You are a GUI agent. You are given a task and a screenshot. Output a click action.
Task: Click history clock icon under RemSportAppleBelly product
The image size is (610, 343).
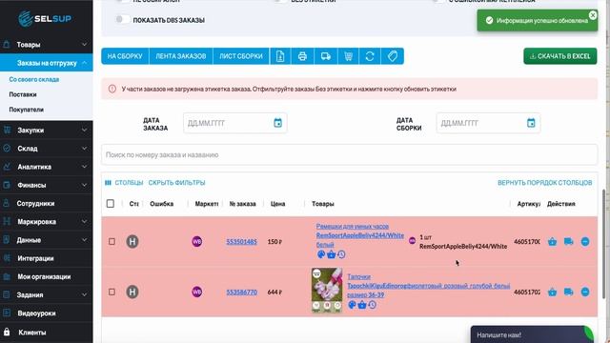[341, 254]
